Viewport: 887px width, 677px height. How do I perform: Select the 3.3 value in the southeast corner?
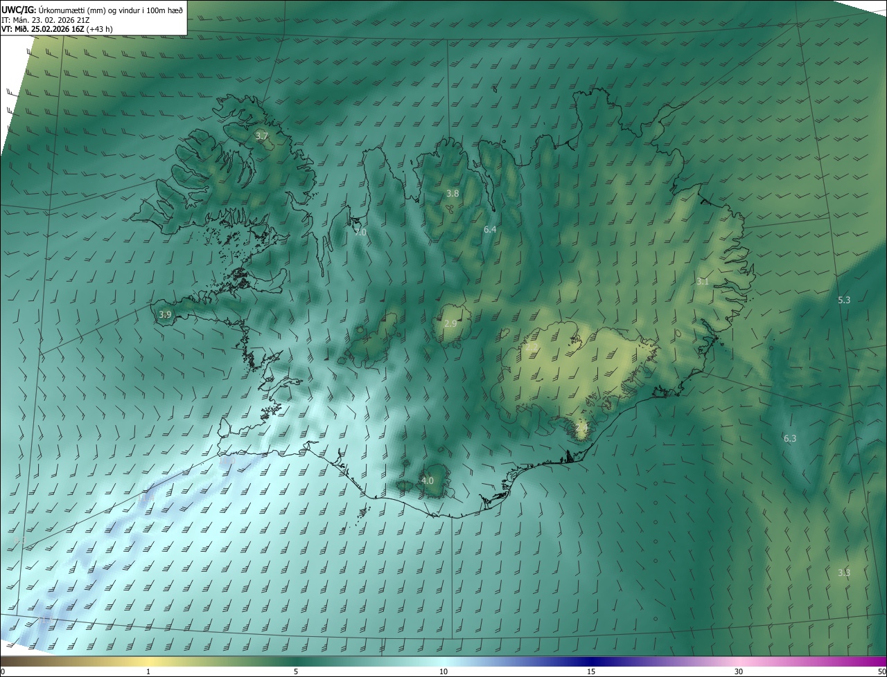[x=844, y=572]
